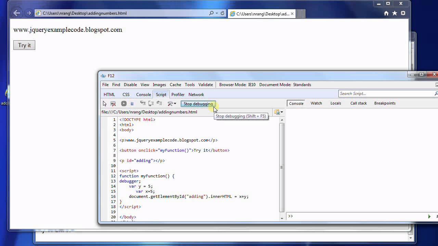Select the right-pane Console tab

296,103
